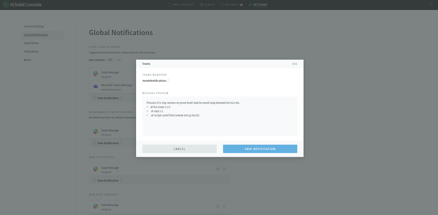The width and height of the screenshot is (438, 215).
Task: Click the Settings gear icon in top bar
Action: tap(250, 5)
